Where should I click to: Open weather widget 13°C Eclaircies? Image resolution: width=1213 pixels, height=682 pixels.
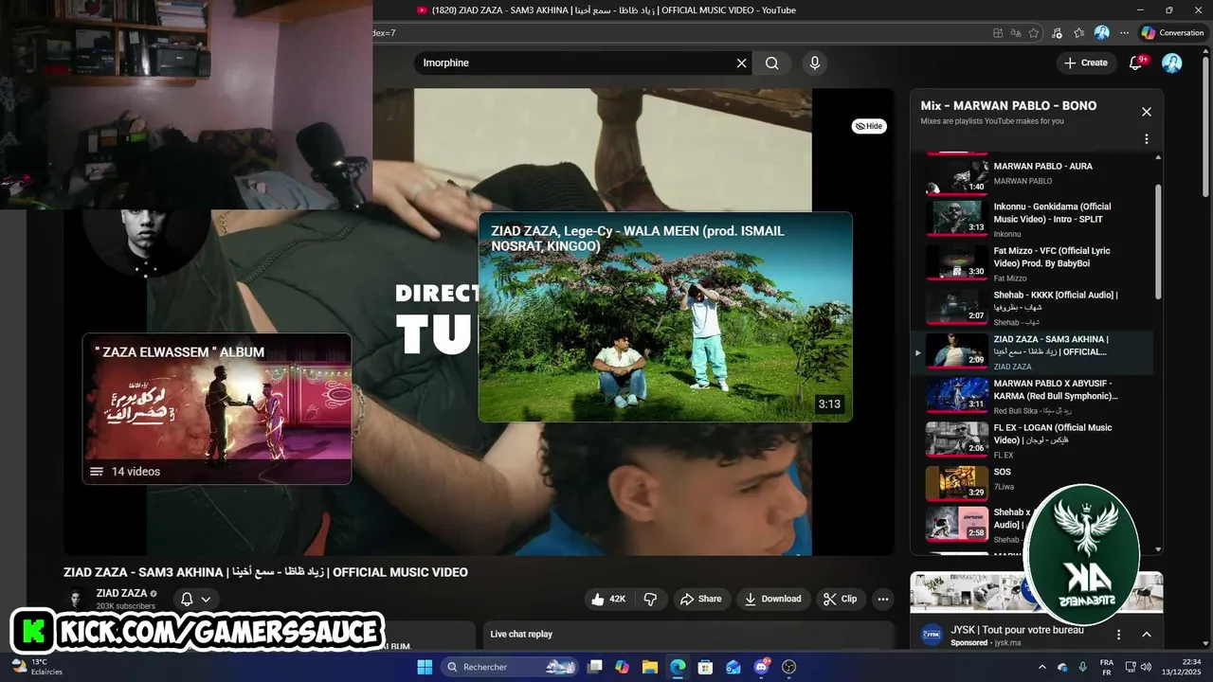coord(36,667)
